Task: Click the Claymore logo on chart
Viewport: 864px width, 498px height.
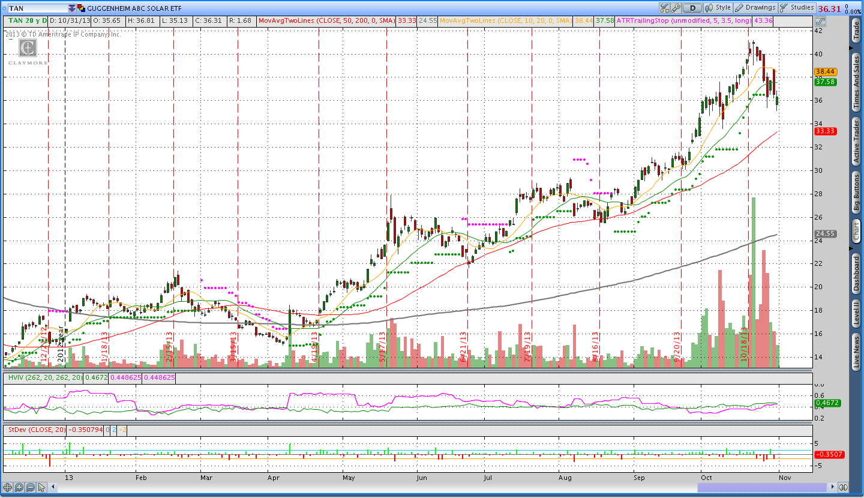Action: tap(28, 53)
